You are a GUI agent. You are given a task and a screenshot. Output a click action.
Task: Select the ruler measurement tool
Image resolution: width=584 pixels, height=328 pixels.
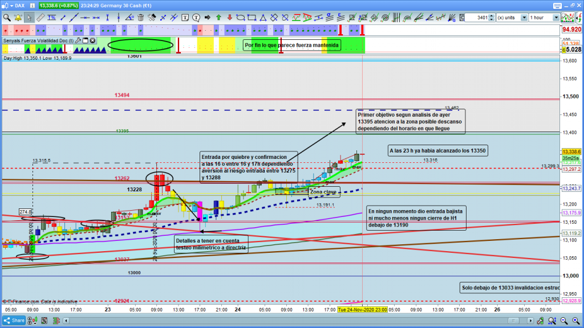coord(40,17)
